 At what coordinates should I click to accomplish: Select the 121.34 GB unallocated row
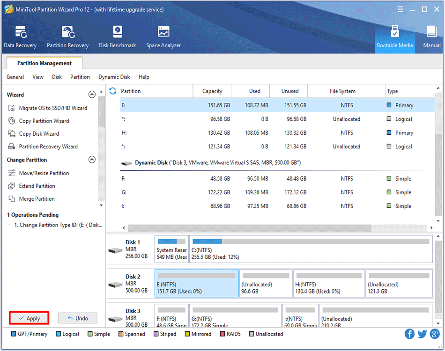pos(277,146)
